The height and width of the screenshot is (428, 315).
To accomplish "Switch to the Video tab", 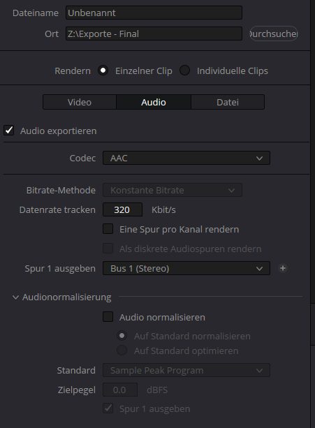I will [80, 102].
